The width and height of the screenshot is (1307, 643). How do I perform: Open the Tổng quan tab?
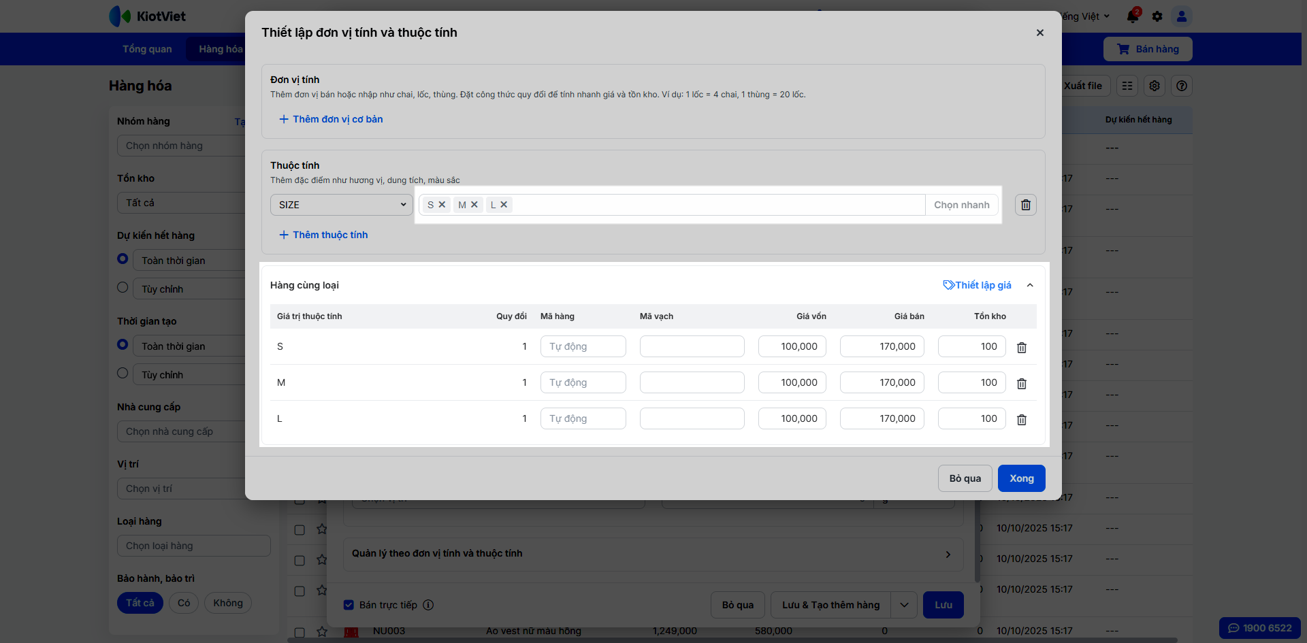pyautogui.click(x=147, y=49)
